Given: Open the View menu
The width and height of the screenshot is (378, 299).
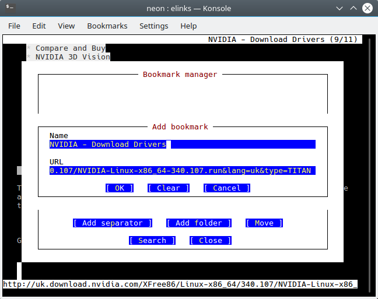Looking at the screenshot, I should (66, 26).
